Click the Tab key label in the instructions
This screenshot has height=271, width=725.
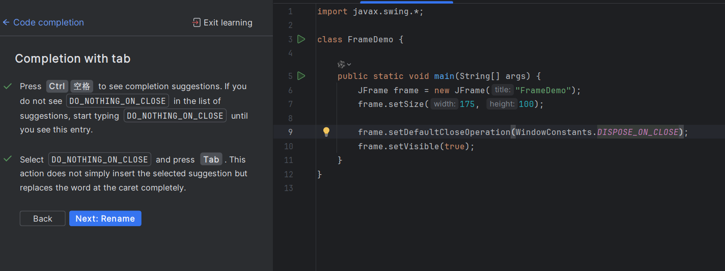(x=211, y=159)
